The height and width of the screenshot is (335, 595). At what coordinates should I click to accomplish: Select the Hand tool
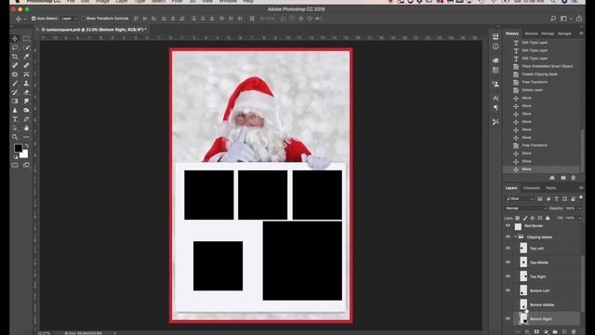click(26, 128)
